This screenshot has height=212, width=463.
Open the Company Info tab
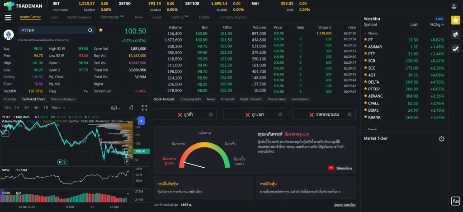click(x=190, y=99)
